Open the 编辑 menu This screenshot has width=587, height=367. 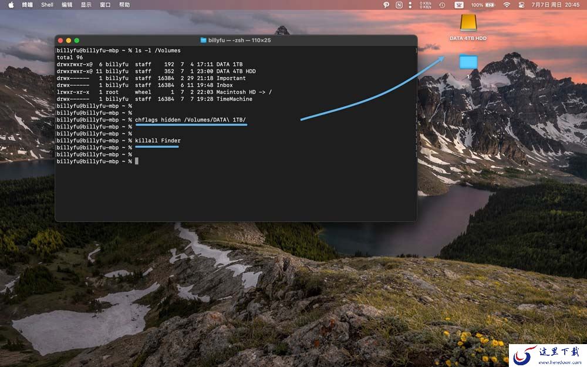point(67,5)
